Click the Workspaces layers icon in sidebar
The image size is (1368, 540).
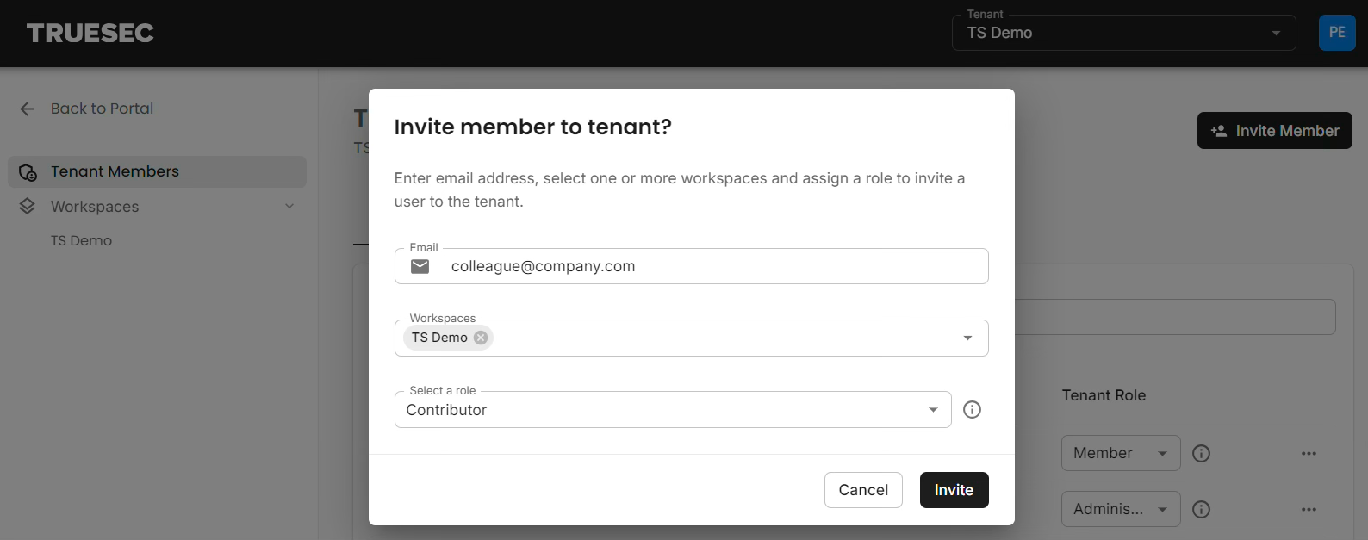pos(27,206)
